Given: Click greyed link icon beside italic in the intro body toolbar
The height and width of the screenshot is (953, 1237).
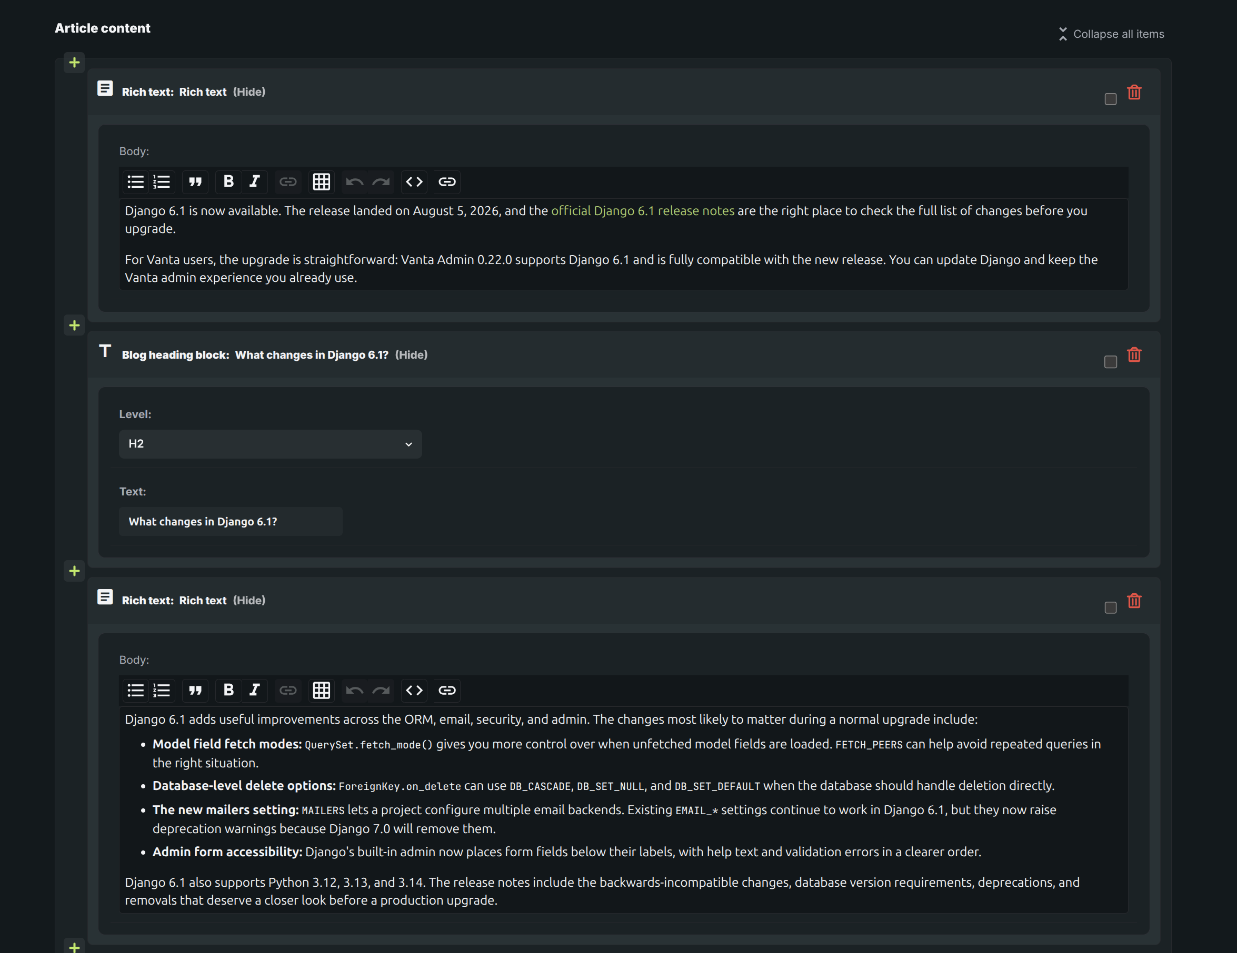Looking at the screenshot, I should [x=288, y=181].
